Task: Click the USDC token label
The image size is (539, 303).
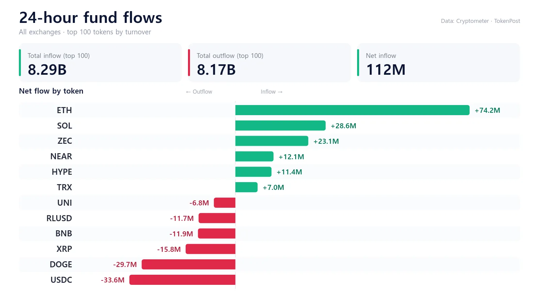Action: tap(61, 280)
